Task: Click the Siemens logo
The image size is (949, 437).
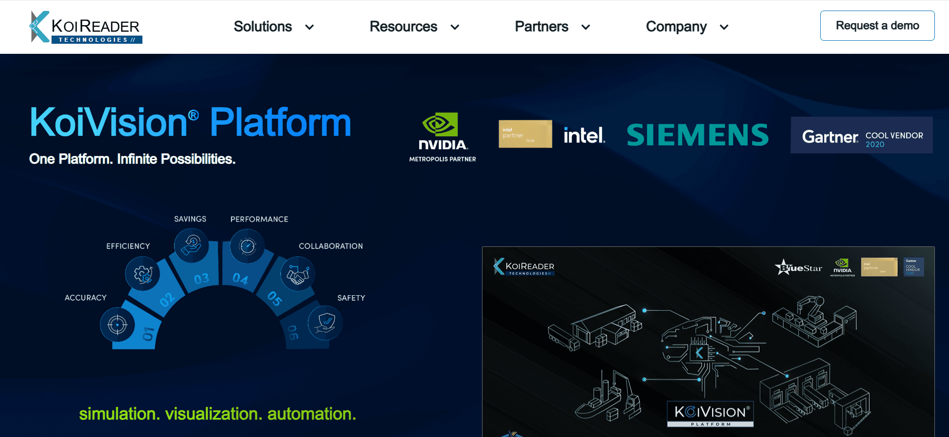Action: tap(697, 135)
